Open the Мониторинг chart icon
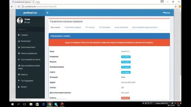This screenshot has width=191, height=107. coord(19,41)
